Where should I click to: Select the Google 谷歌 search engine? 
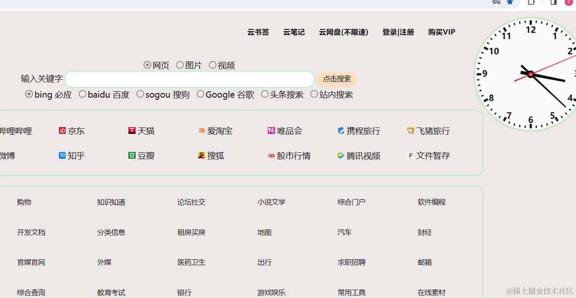point(200,94)
